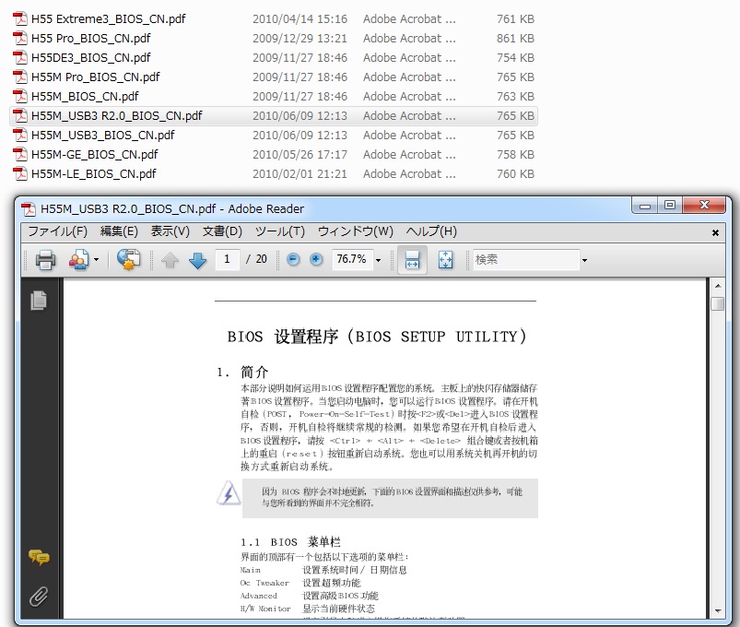Select file H55 Extreme3_BIOS_CN.pdf
740x627 pixels.
click(108, 18)
